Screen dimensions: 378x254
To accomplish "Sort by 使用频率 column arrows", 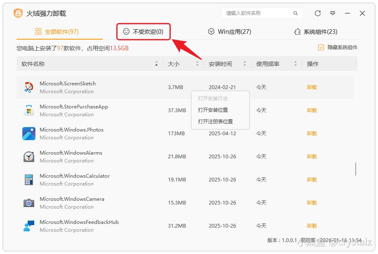I will pyautogui.click(x=295, y=63).
